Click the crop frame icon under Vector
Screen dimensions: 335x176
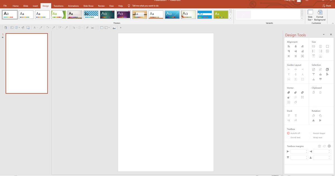click(x=303, y=97)
